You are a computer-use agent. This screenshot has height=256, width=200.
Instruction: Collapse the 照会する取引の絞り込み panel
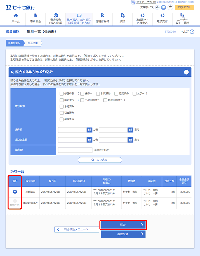click(x=186, y=72)
